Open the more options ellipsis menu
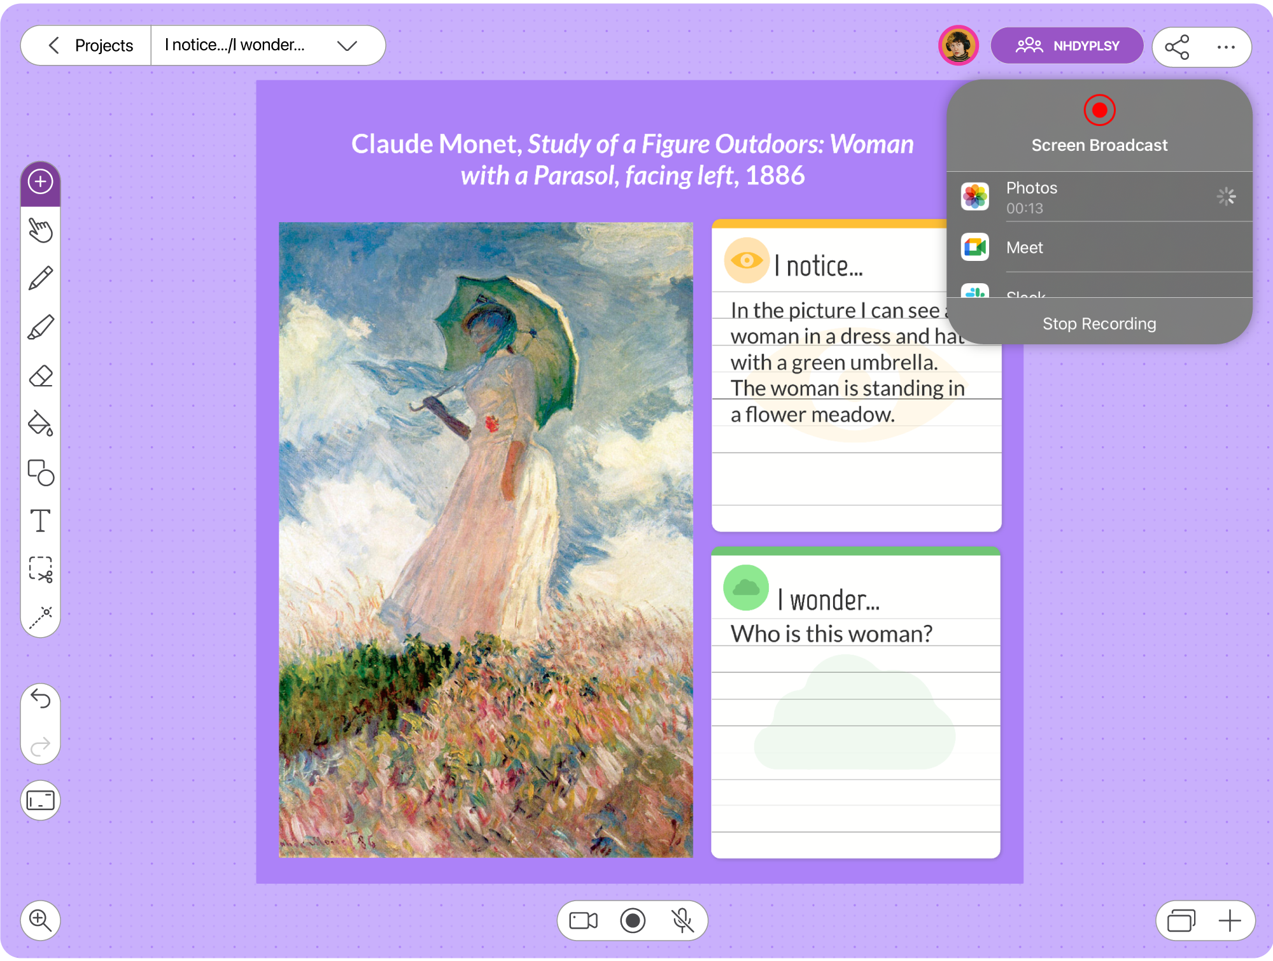The height and width of the screenshot is (961, 1273). point(1226,46)
